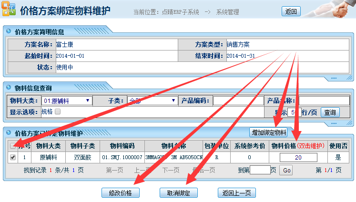Screen dimensions: 356x202
Task: Click the 增加绑定物料 button
Action: point(269,132)
